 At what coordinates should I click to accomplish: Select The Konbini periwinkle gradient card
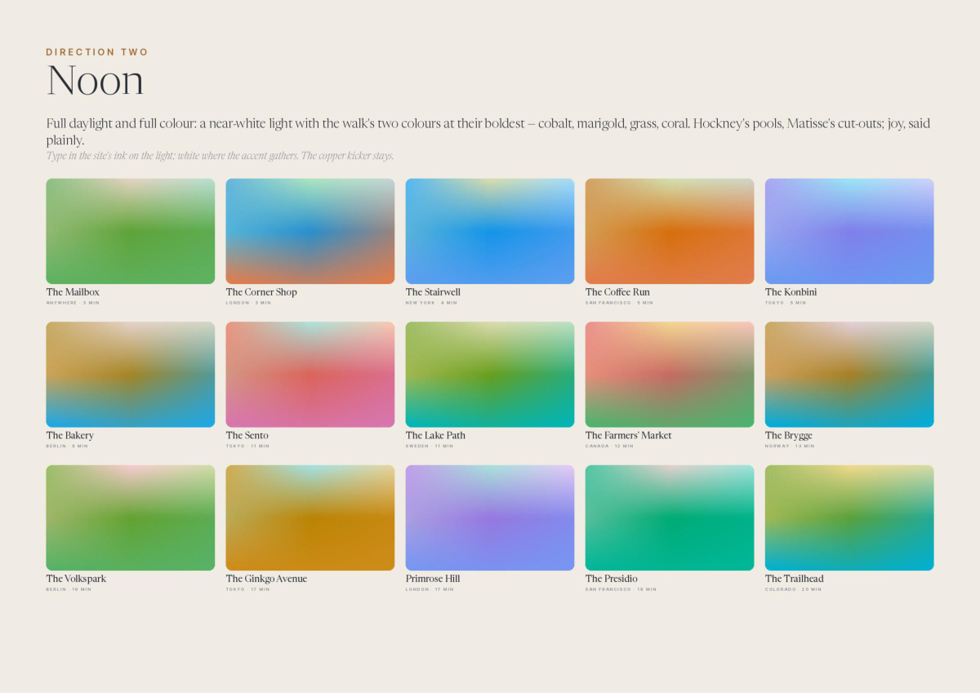[849, 231]
